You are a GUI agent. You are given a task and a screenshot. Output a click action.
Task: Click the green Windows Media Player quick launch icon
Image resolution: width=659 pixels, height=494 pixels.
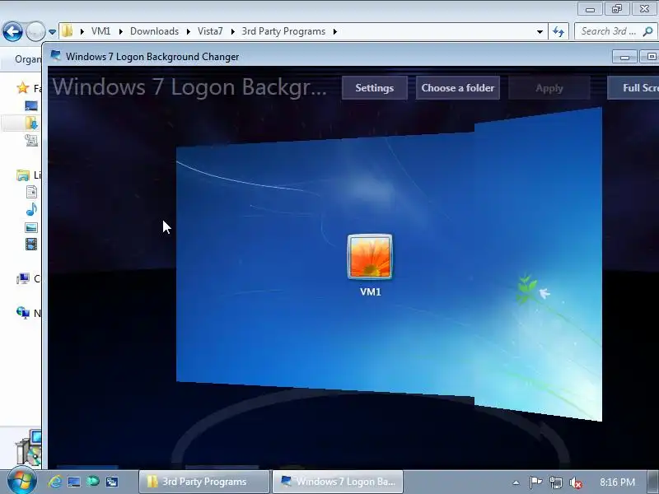(93, 482)
